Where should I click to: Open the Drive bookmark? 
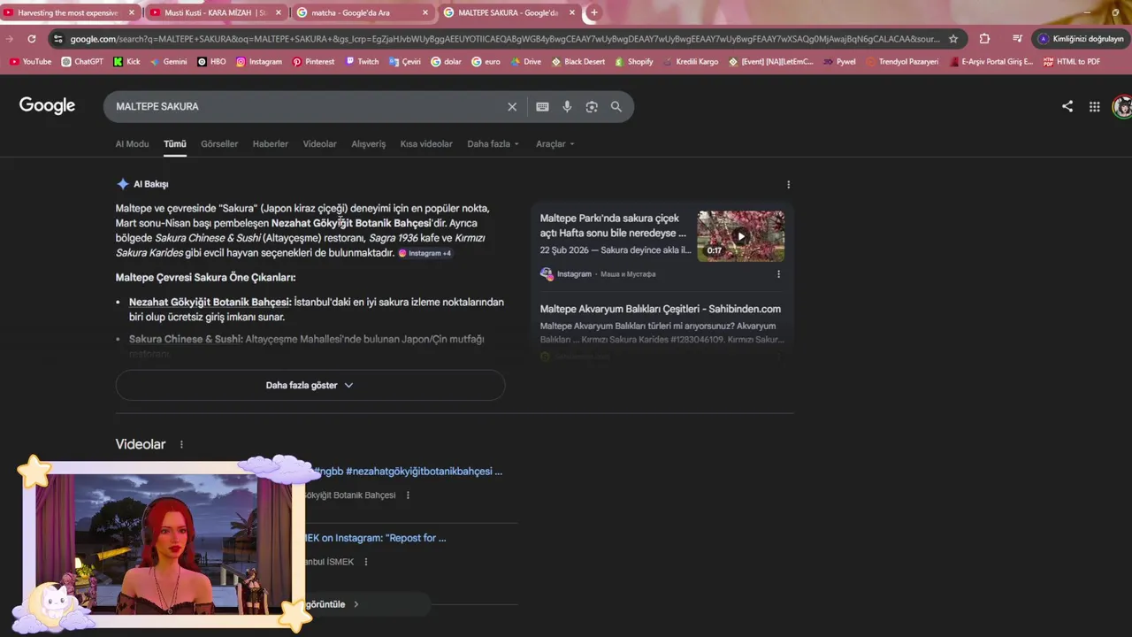(525, 62)
